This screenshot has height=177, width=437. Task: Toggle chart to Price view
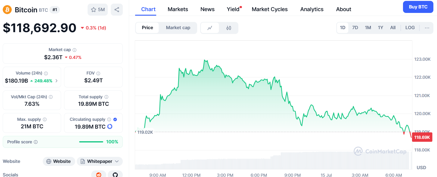[x=147, y=28]
